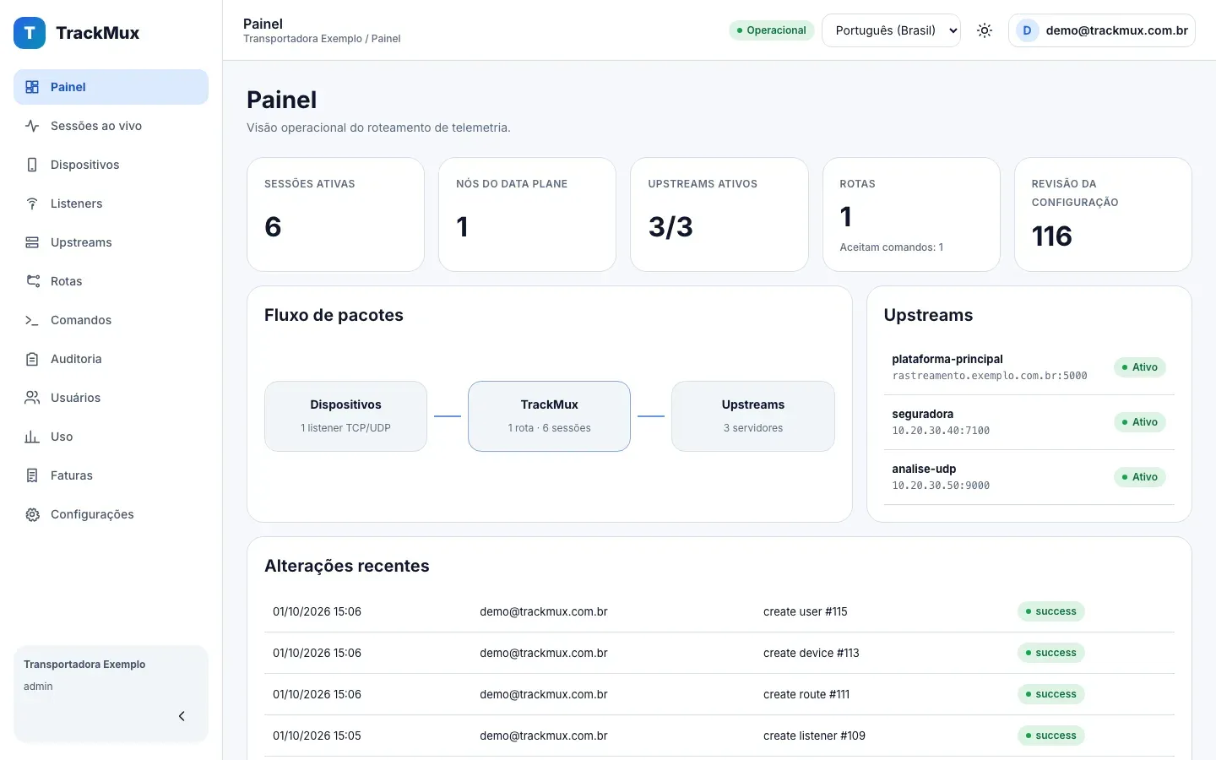Open the Usuários section
1216x760 pixels.
111,398
